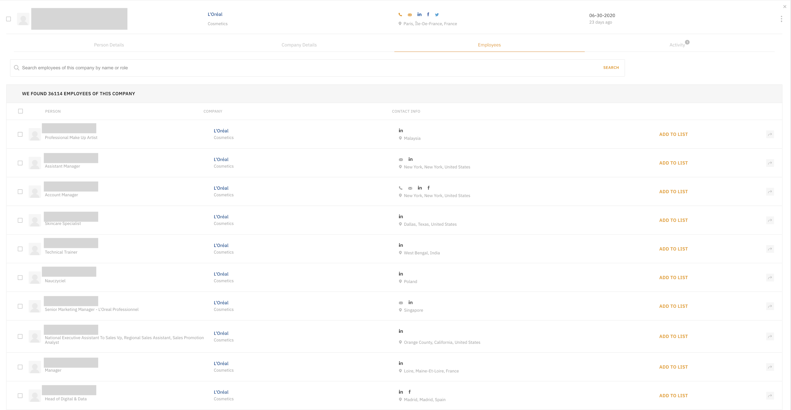Open Facebook icon for Account Manager row
This screenshot has width=791, height=410.
pos(429,188)
